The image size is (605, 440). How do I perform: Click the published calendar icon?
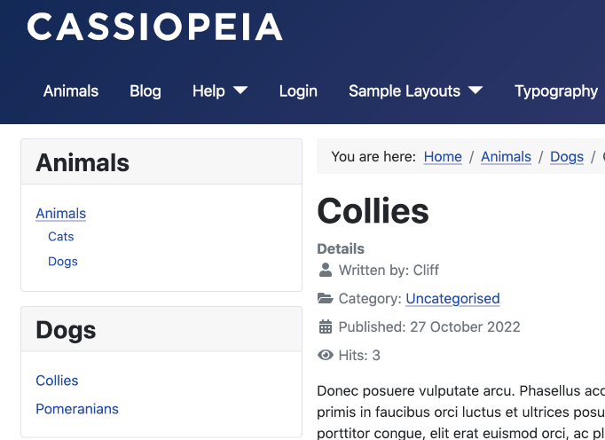[326, 326]
